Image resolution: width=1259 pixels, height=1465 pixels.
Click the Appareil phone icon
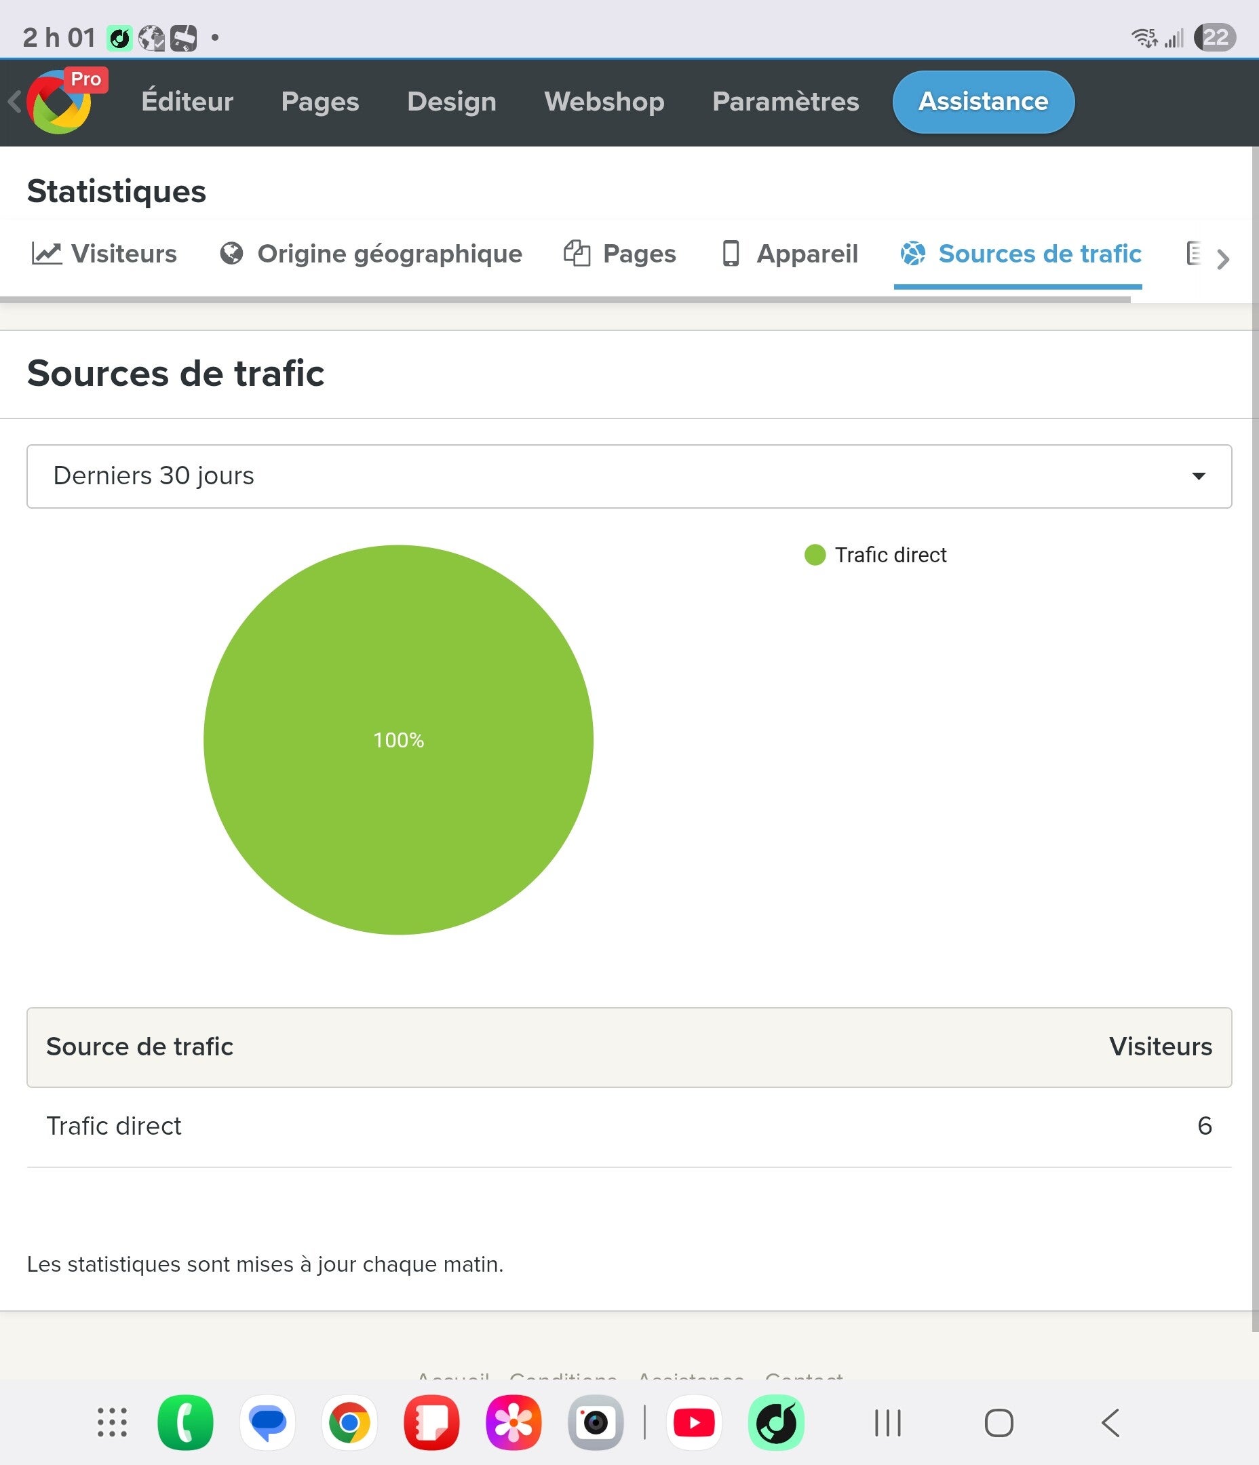(730, 254)
